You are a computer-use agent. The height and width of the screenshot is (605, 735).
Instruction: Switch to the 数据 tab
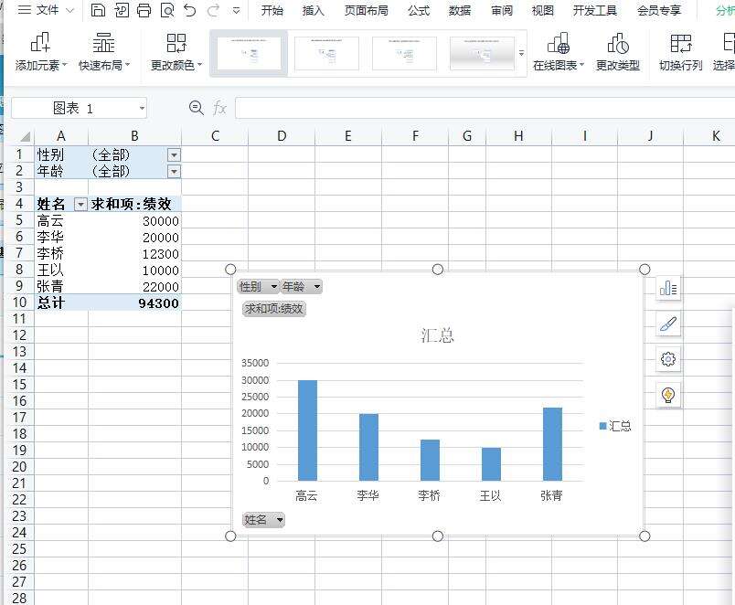point(459,10)
